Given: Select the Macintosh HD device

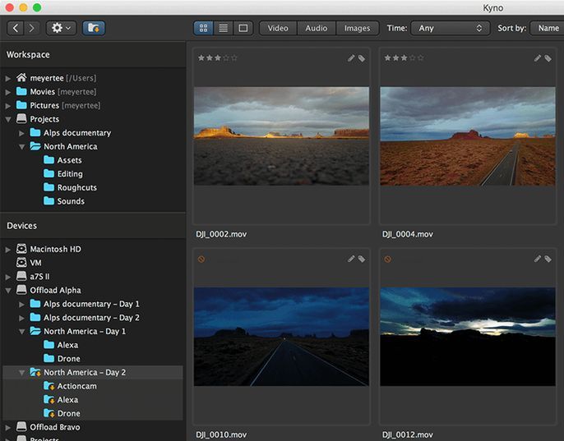Looking at the screenshot, I should point(55,249).
